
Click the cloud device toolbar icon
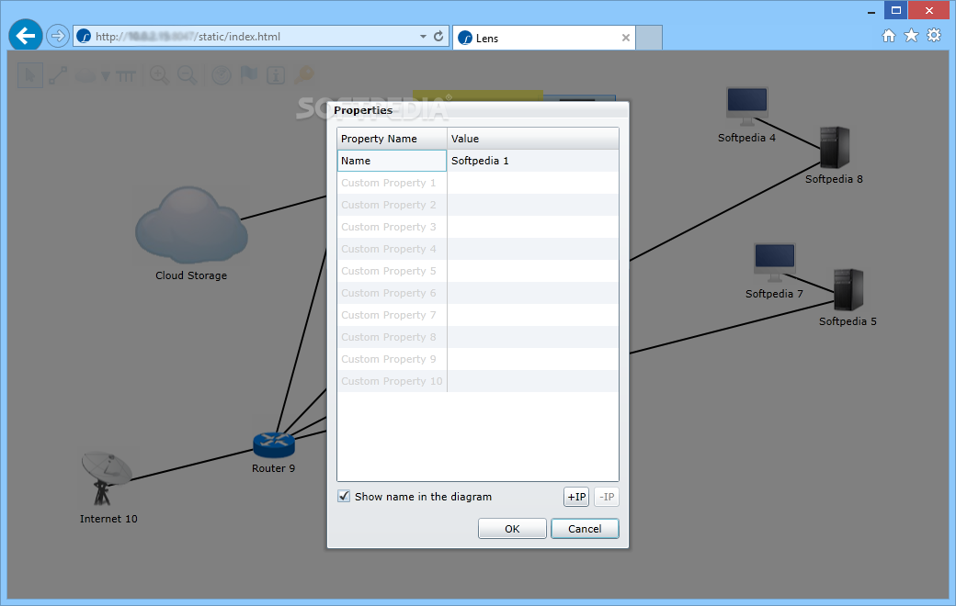pyautogui.click(x=86, y=76)
